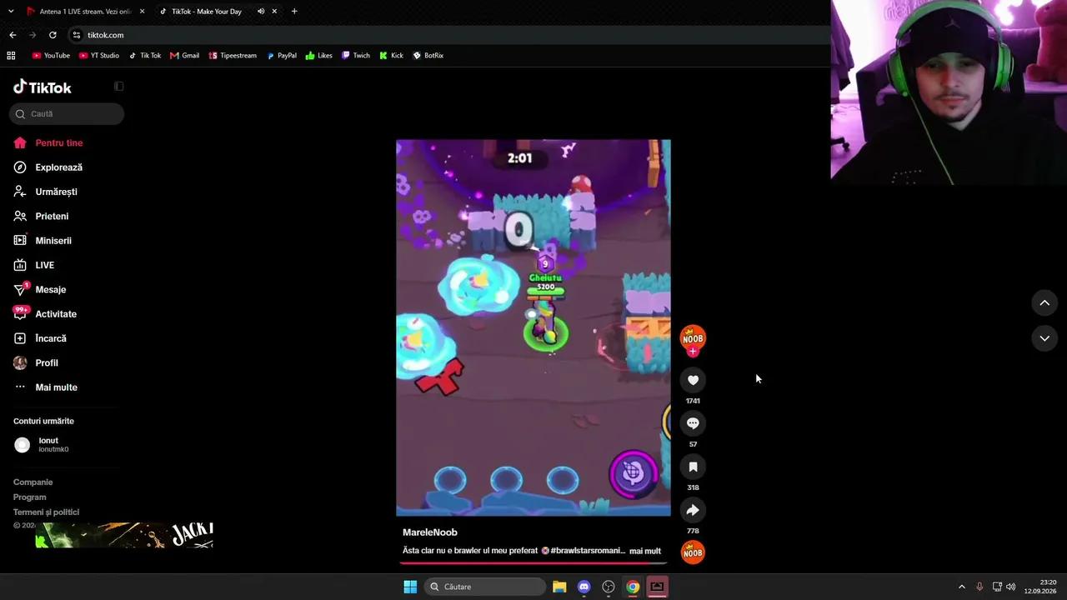
Task: Open the BotRix bookmark
Action: [x=428, y=56]
